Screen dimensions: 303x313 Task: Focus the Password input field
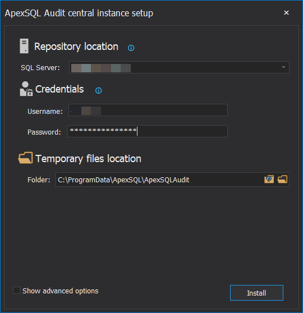click(x=148, y=131)
